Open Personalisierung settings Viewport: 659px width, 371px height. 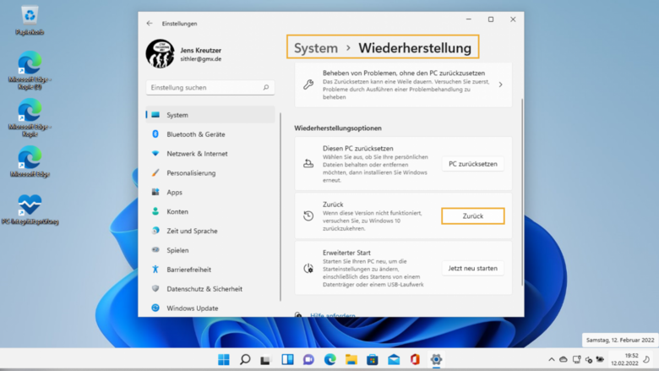[x=210, y=172]
